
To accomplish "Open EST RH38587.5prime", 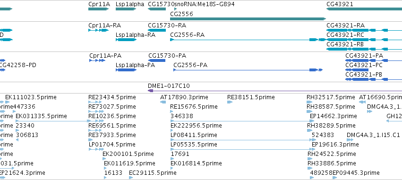I will 331,106.
